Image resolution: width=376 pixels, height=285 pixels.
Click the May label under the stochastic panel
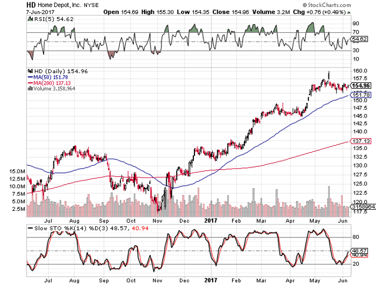[315, 280]
